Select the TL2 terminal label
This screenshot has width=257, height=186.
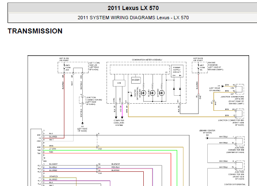(39, 184)
